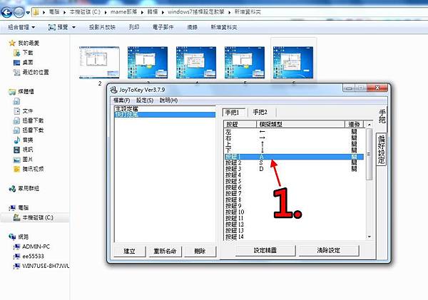Click 連發 column header
The image size is (428, 300).
tap(355, 125)
